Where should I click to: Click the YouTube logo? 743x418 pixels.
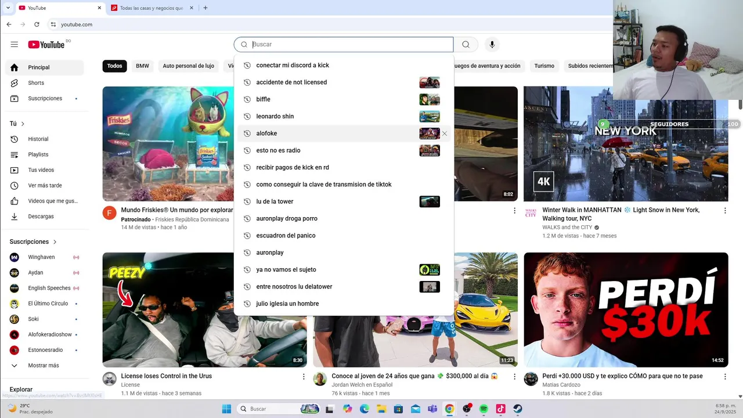coord(46,45)
